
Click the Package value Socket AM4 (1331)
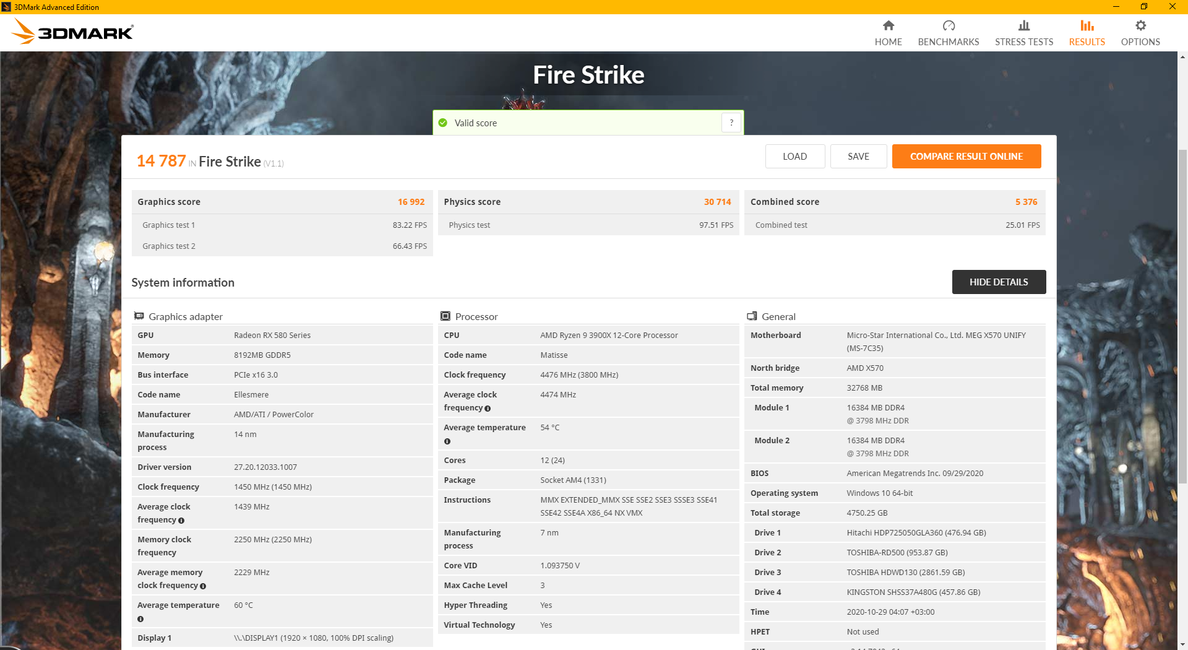pos(573,480)
